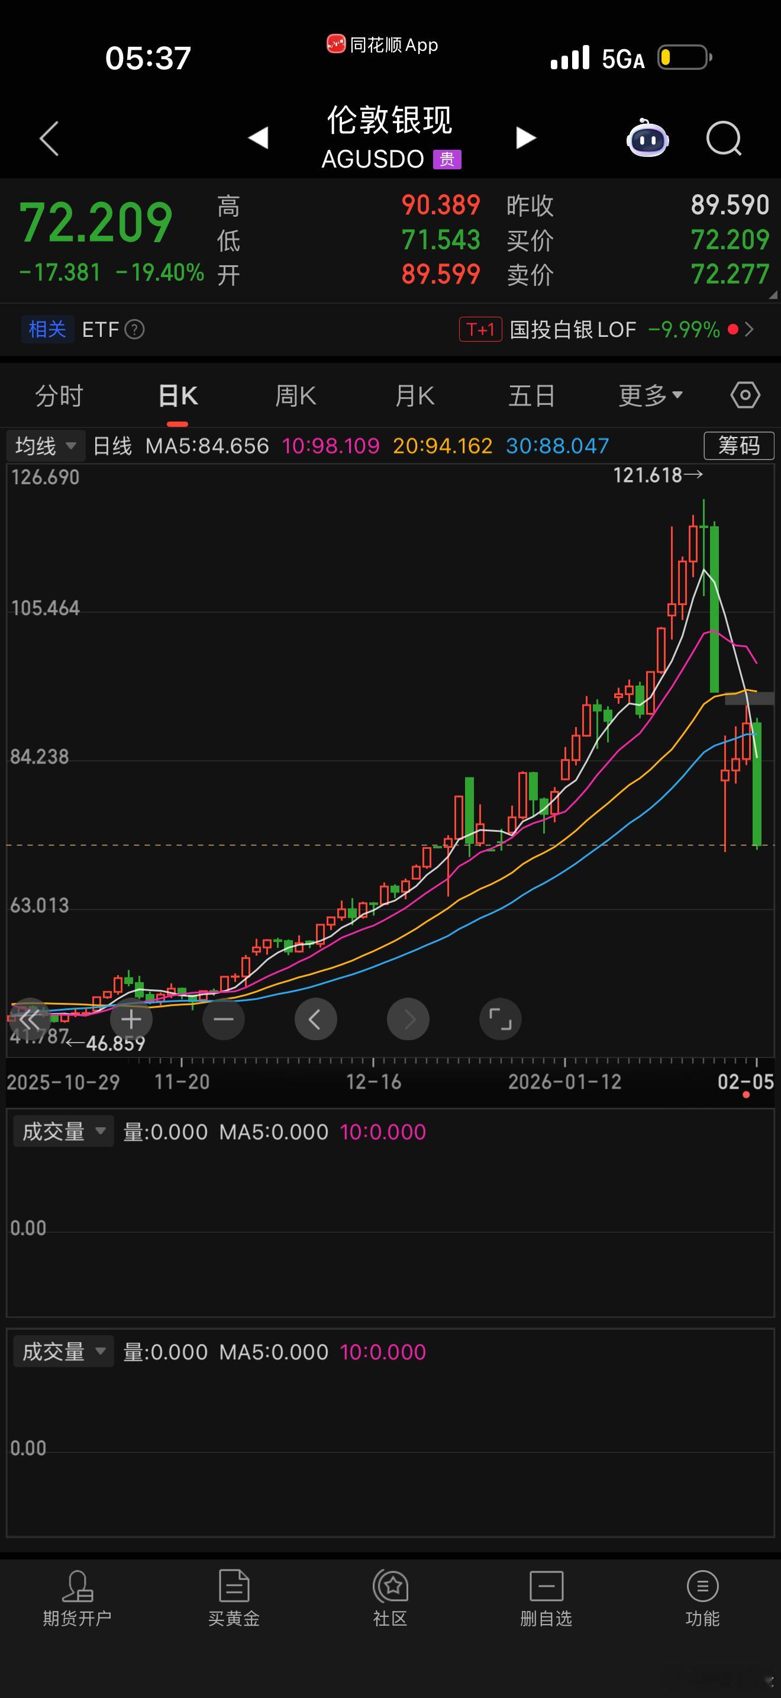Screen dimensions: 781x1698
Task: Open the 更多 period dropdown
Action: [x=651, y=395]
